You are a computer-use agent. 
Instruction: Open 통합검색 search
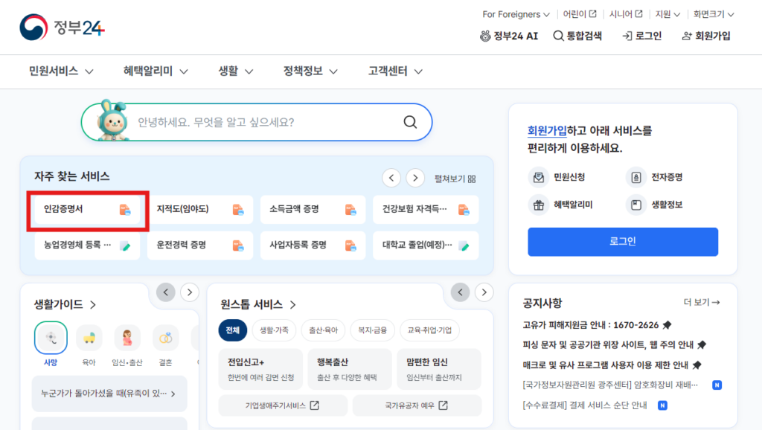click(577, 36)
